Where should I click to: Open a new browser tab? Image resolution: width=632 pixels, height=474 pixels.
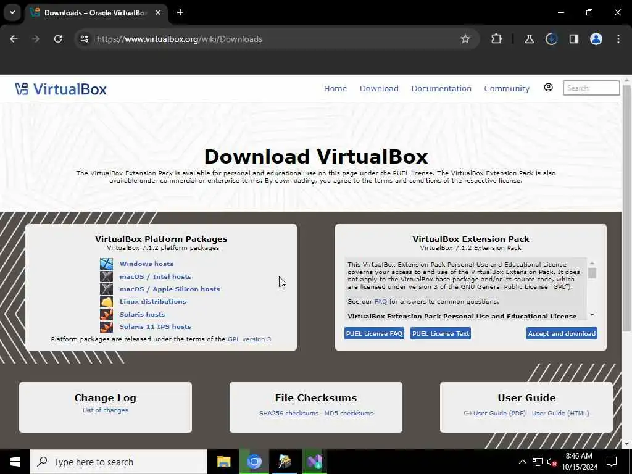pyautogui.click(x=180, y=12)
